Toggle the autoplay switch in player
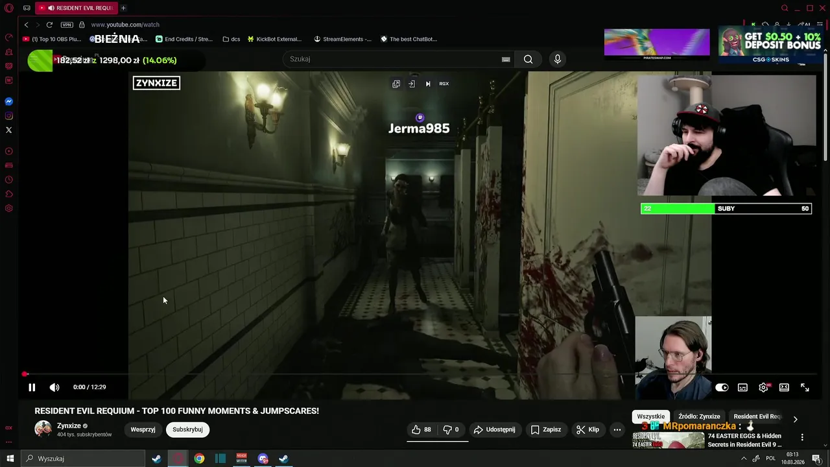This screenshot has height=467, width=830. coord(722,387)
